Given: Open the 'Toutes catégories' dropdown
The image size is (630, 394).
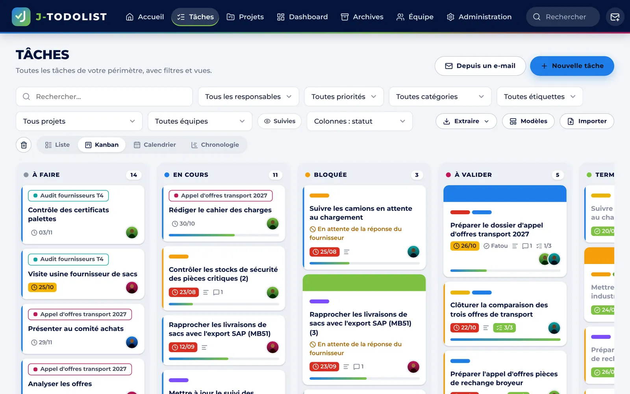Looking at the screenshot, I should pyautogui.click(x=440, y=97).
